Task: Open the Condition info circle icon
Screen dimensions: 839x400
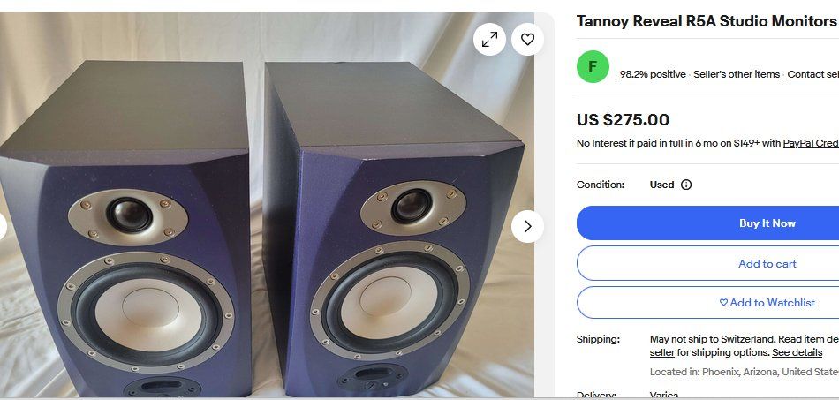Action: tap(686, 185)
